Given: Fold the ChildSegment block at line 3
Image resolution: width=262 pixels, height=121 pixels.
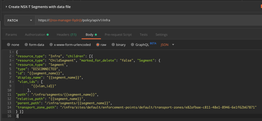Looking at the screenshot, I should coord(13,60).
